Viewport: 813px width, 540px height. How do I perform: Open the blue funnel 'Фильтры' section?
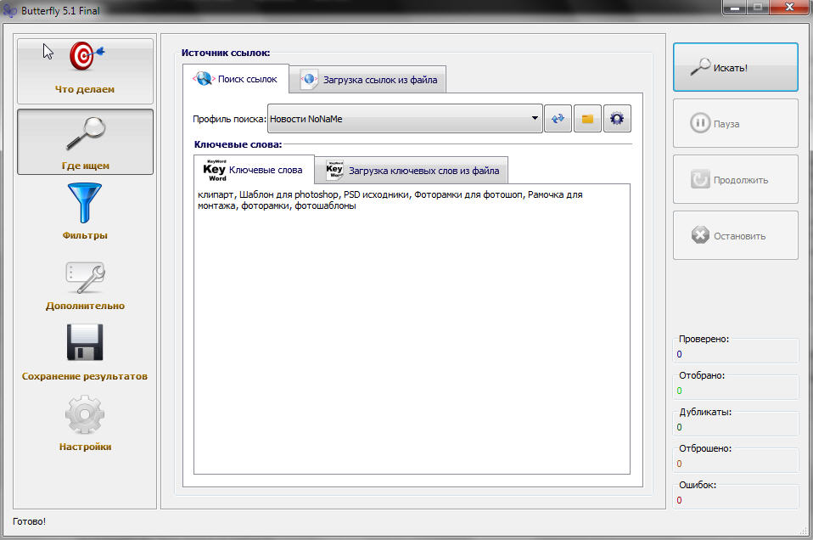click(x=85, y=211)
